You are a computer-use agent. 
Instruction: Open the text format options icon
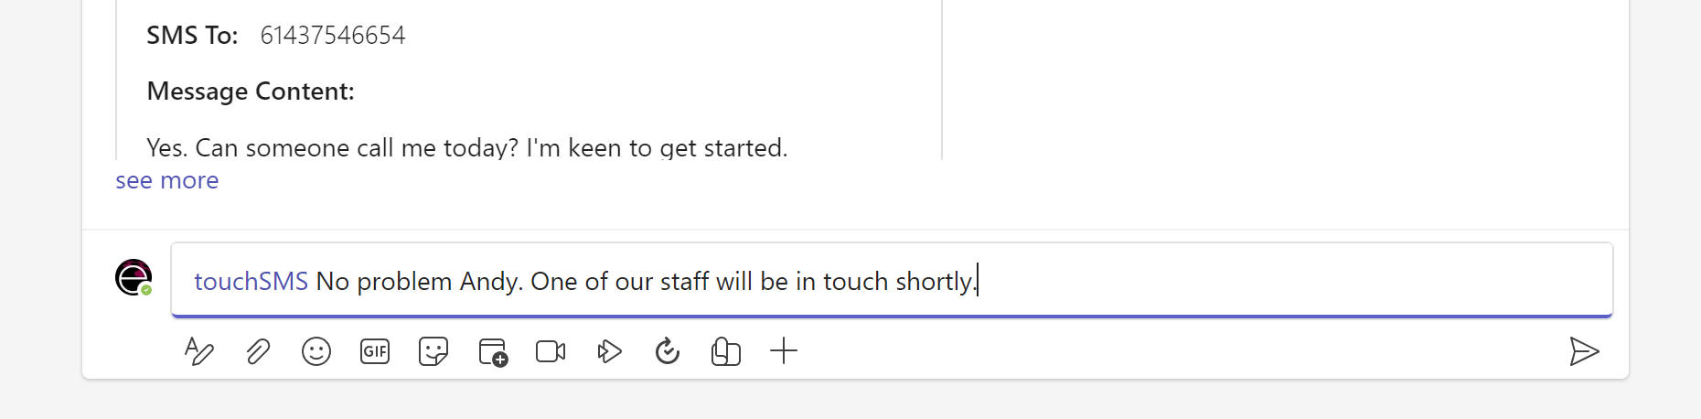[198, 351]
